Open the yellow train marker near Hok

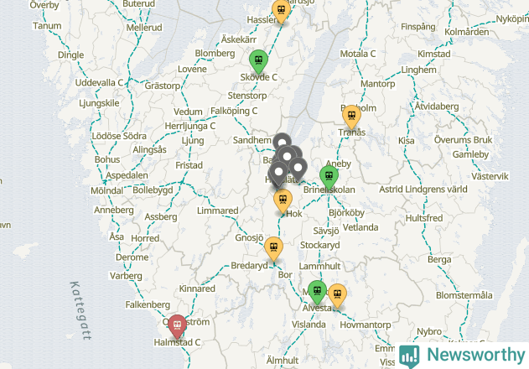[283, 200]
